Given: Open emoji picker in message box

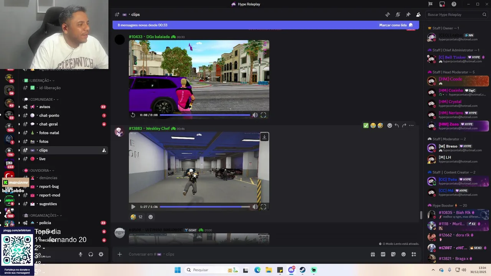Looking at the screenshot, I should click(404, 254).
